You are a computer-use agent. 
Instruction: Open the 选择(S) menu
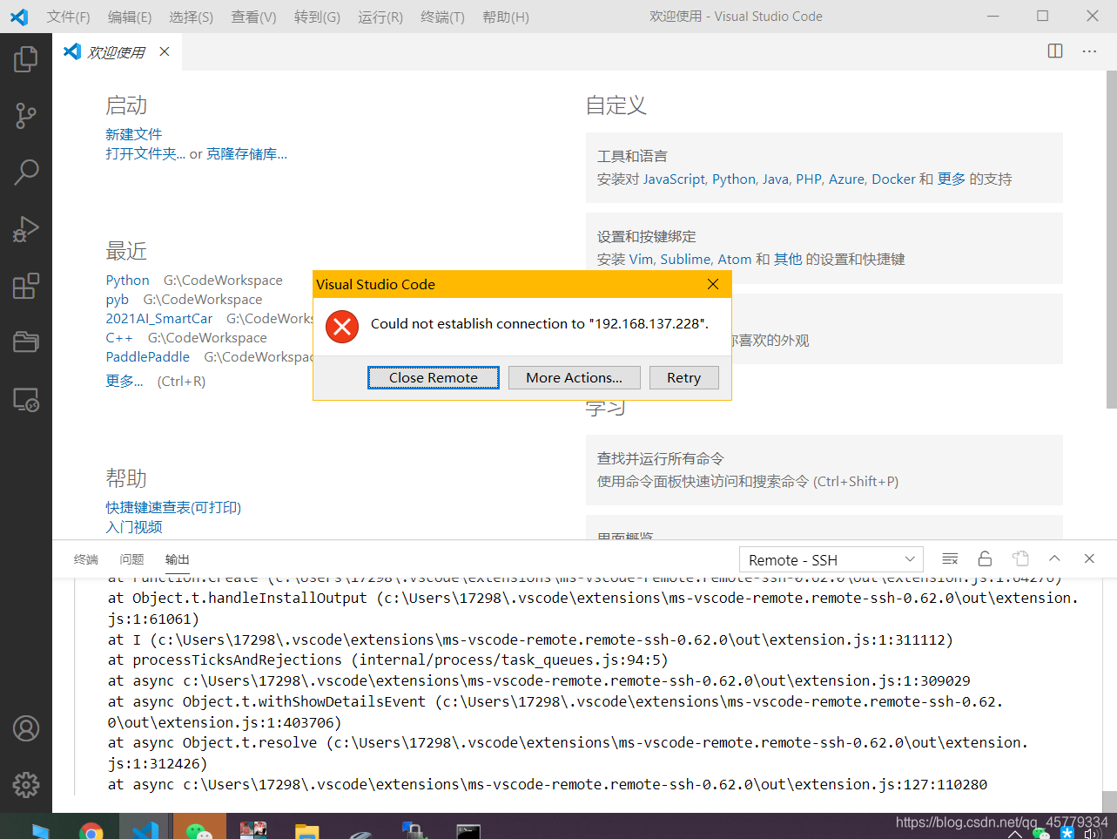pyautogui.click(x=191, y=17)
